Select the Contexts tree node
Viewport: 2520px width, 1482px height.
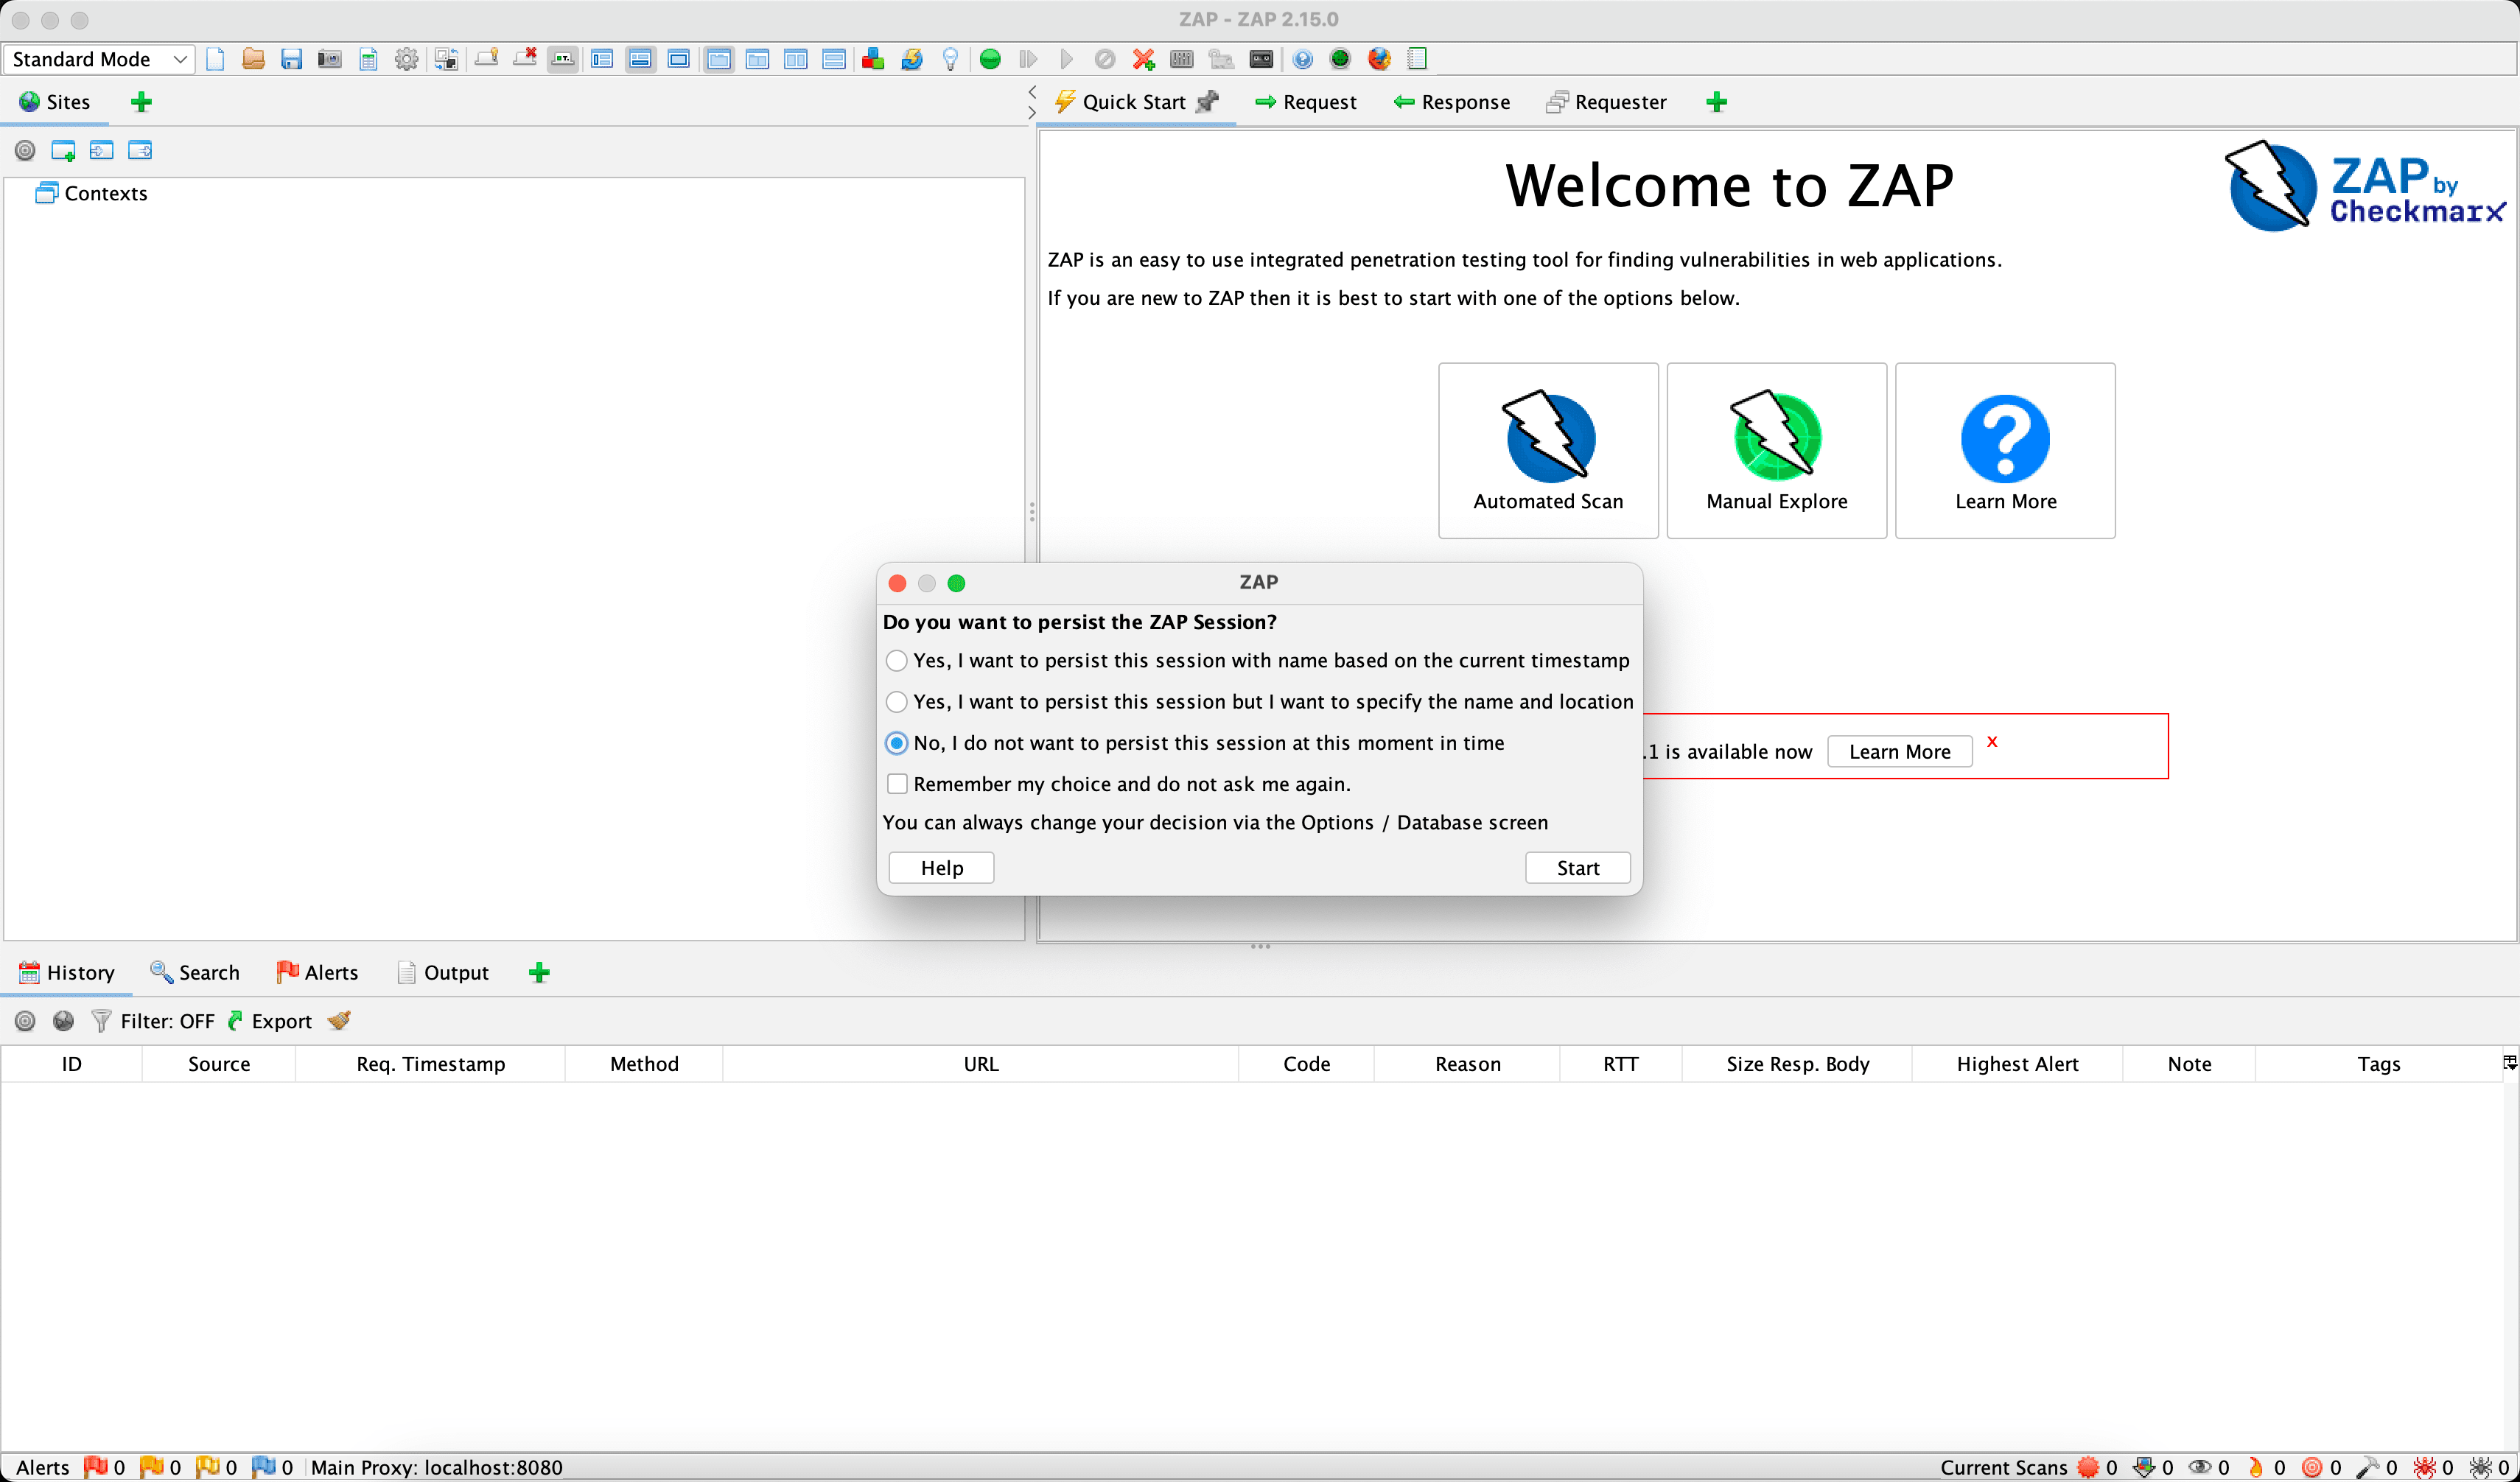coord(92,193)
